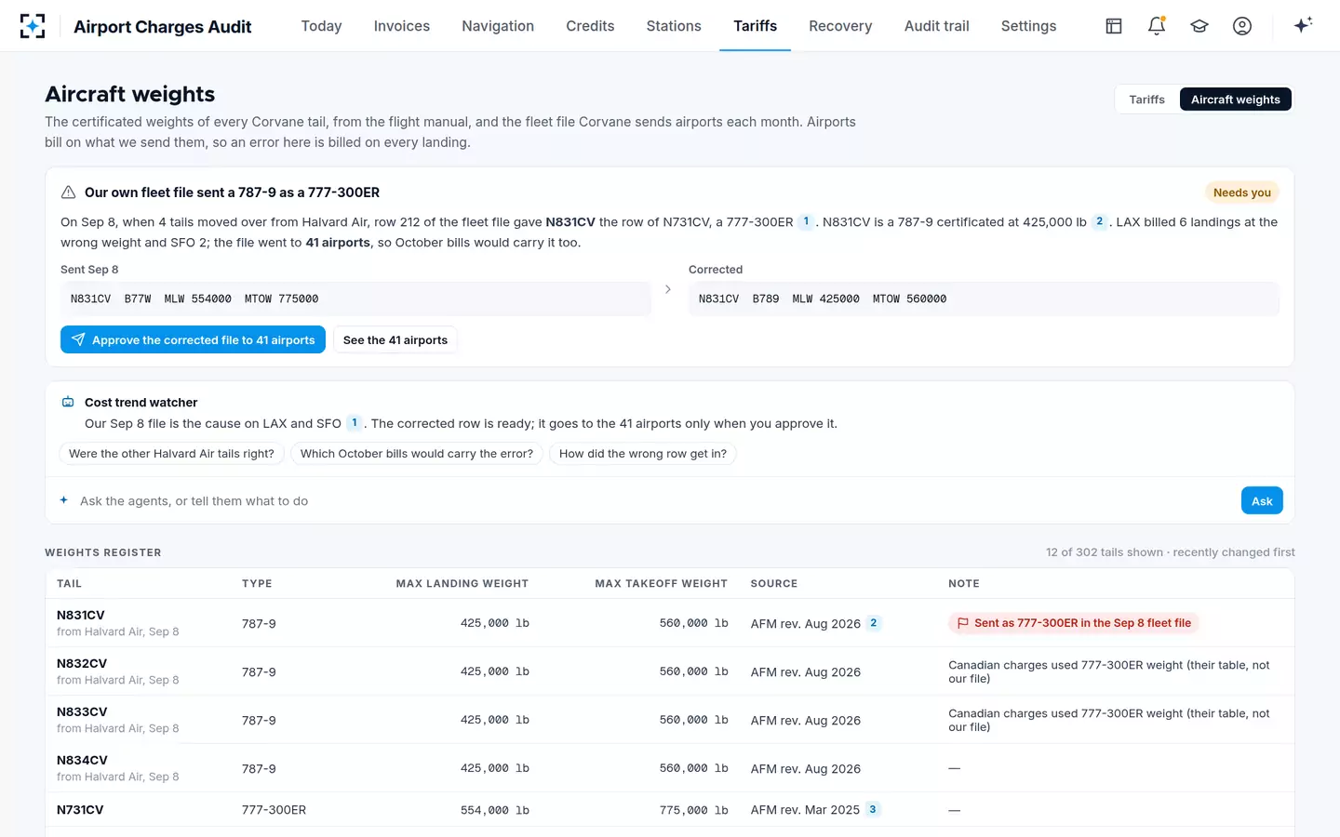Viewport: 1340px width, 837px height.
Task: Open the Stations tab
Action: coord(674,26)
